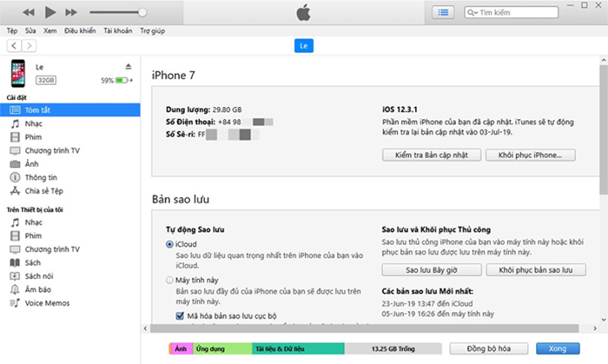
Task: Open the Điều khiển menu
Action: pos(80,30)
